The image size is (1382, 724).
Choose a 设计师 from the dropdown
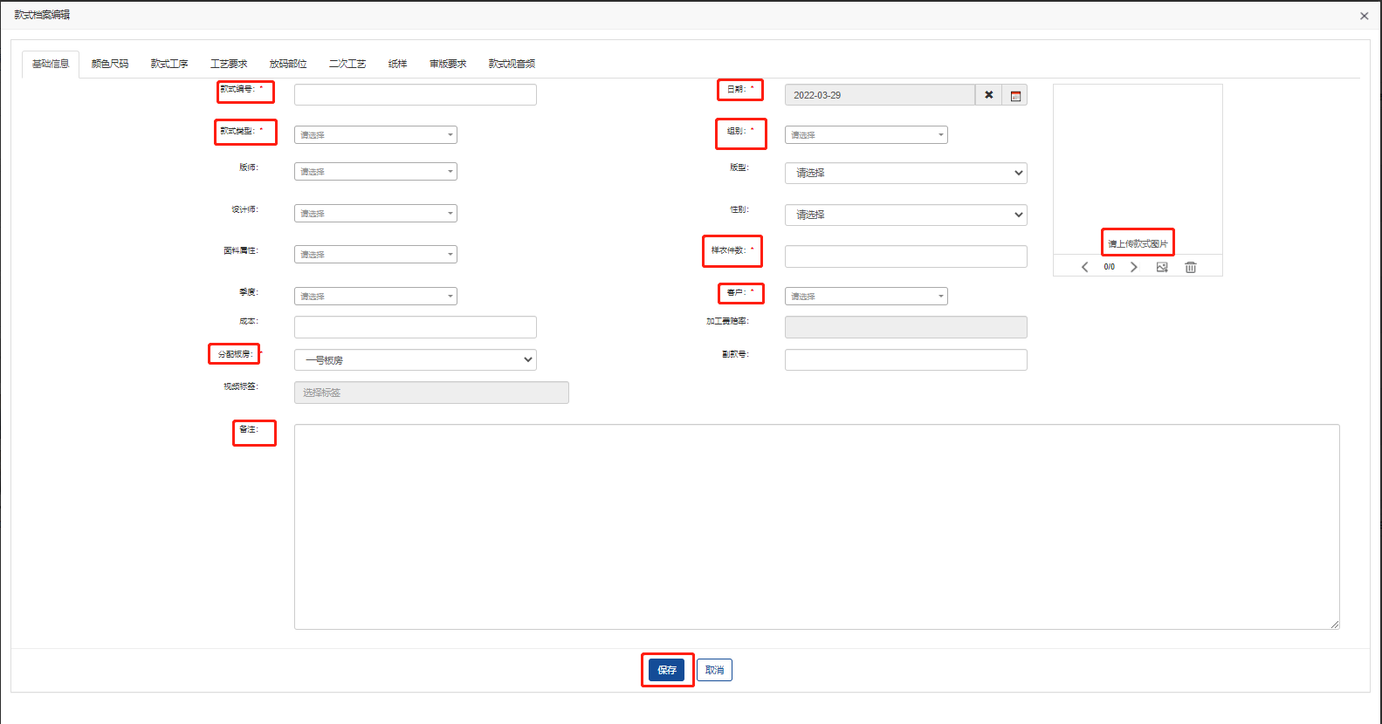click(x=375, y=214)
